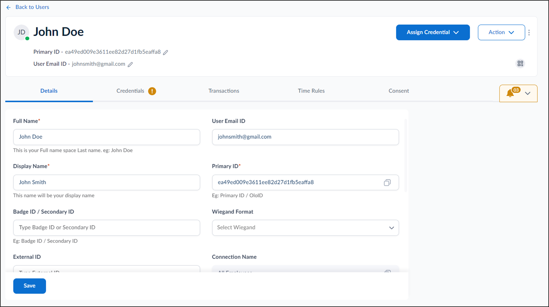Click the form's vertical scrollbar
This screenshot has height=307, width=549.
pyautogui.click(x=406, y=155)
